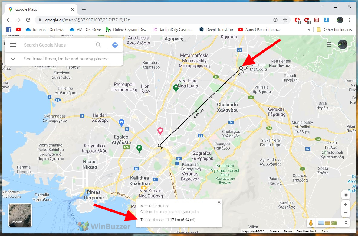Screen dimensions: 358x236
Task: Click the measurement start point marked 0
Action: click(x=159, y=145)
